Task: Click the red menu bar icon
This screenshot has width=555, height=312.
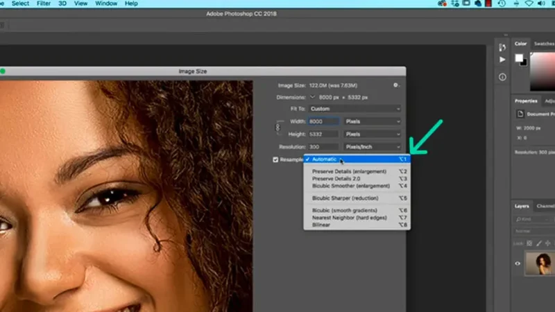Action: click(x=488, y=3)
